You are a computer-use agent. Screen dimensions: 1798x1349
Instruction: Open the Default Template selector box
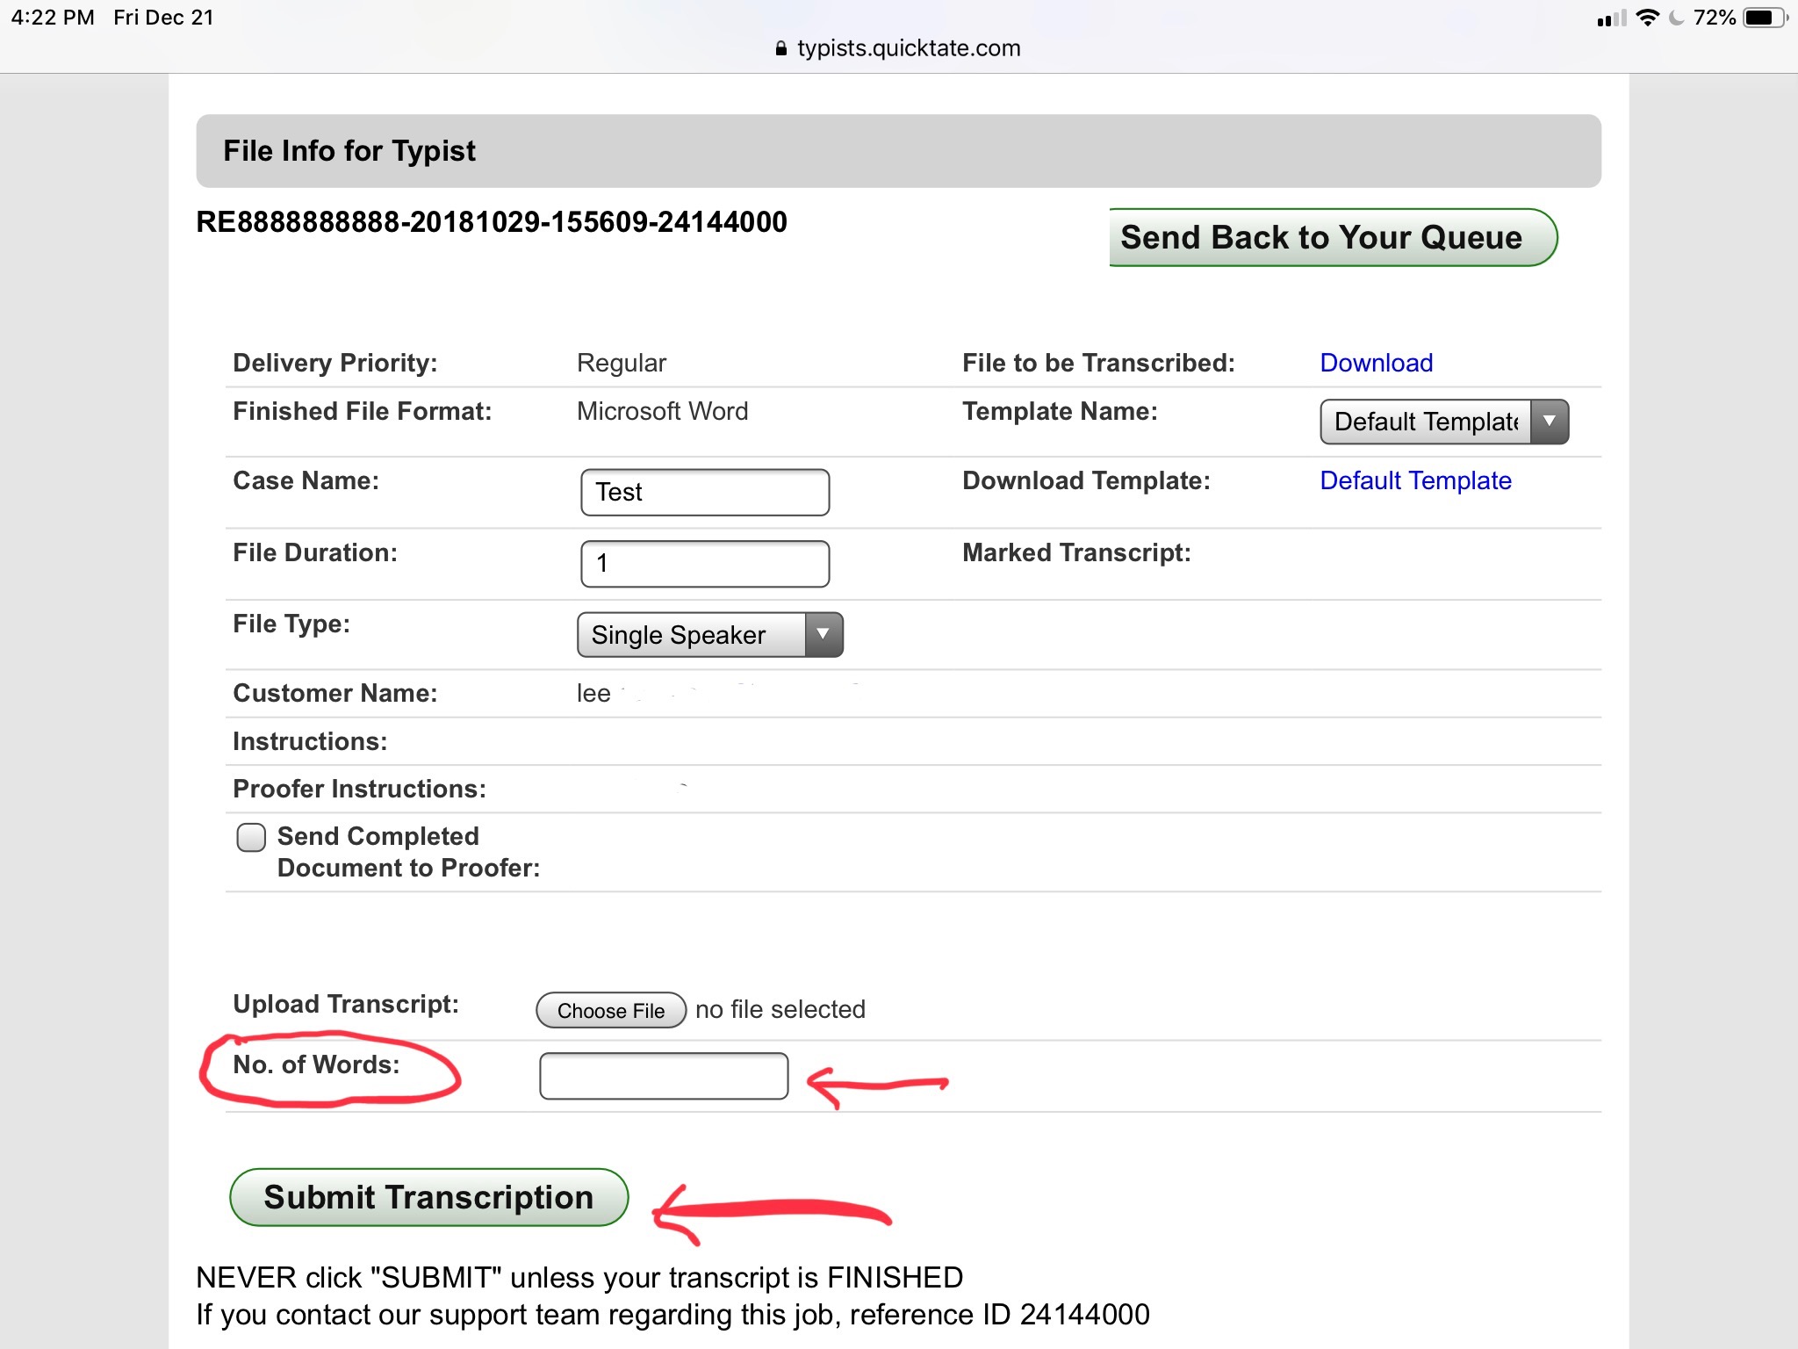click(x=1426, y=422)
